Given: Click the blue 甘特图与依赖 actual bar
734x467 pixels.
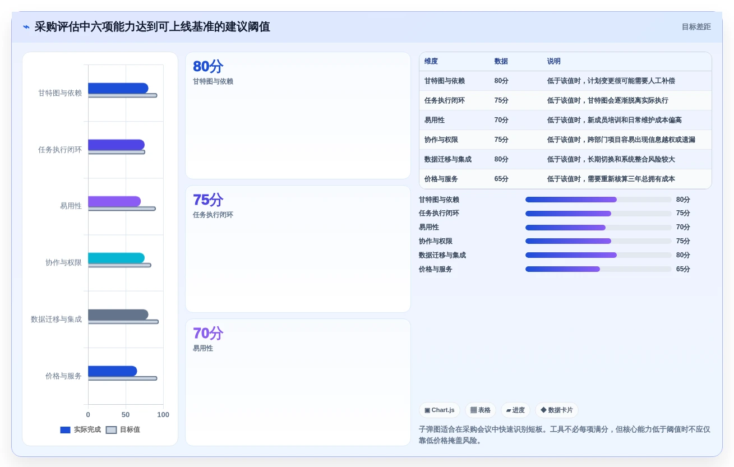Looking at the screenshot, I should (x=118, y=88).
